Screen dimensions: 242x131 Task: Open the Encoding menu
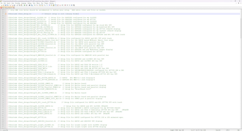tap(17, 3)
